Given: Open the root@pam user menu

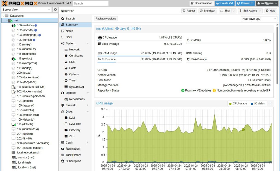Looking at the screenshot, I should coord(267,3).
